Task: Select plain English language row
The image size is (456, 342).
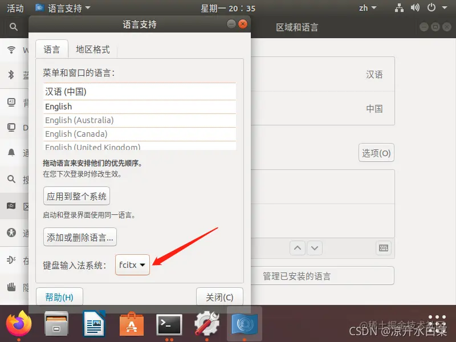Action: [140, 107]
